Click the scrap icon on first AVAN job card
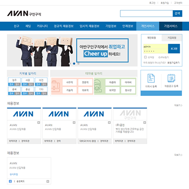This screenshot has width=189, height=189. pos(39,123)
